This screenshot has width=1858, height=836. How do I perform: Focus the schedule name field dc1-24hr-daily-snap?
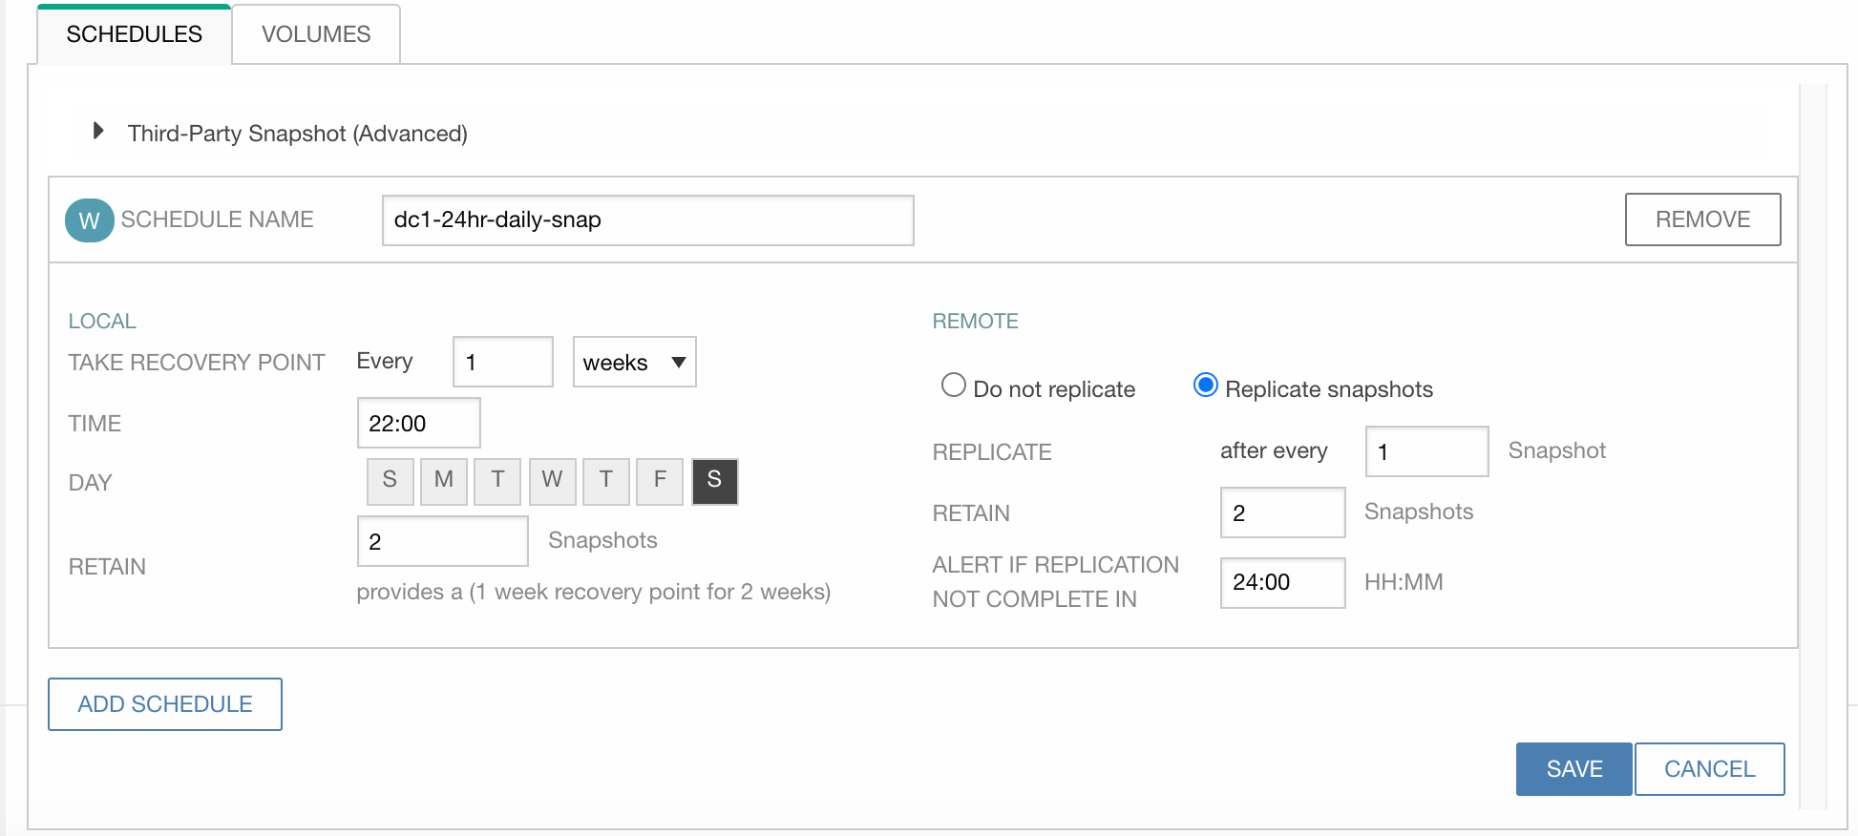coord(647,220)
